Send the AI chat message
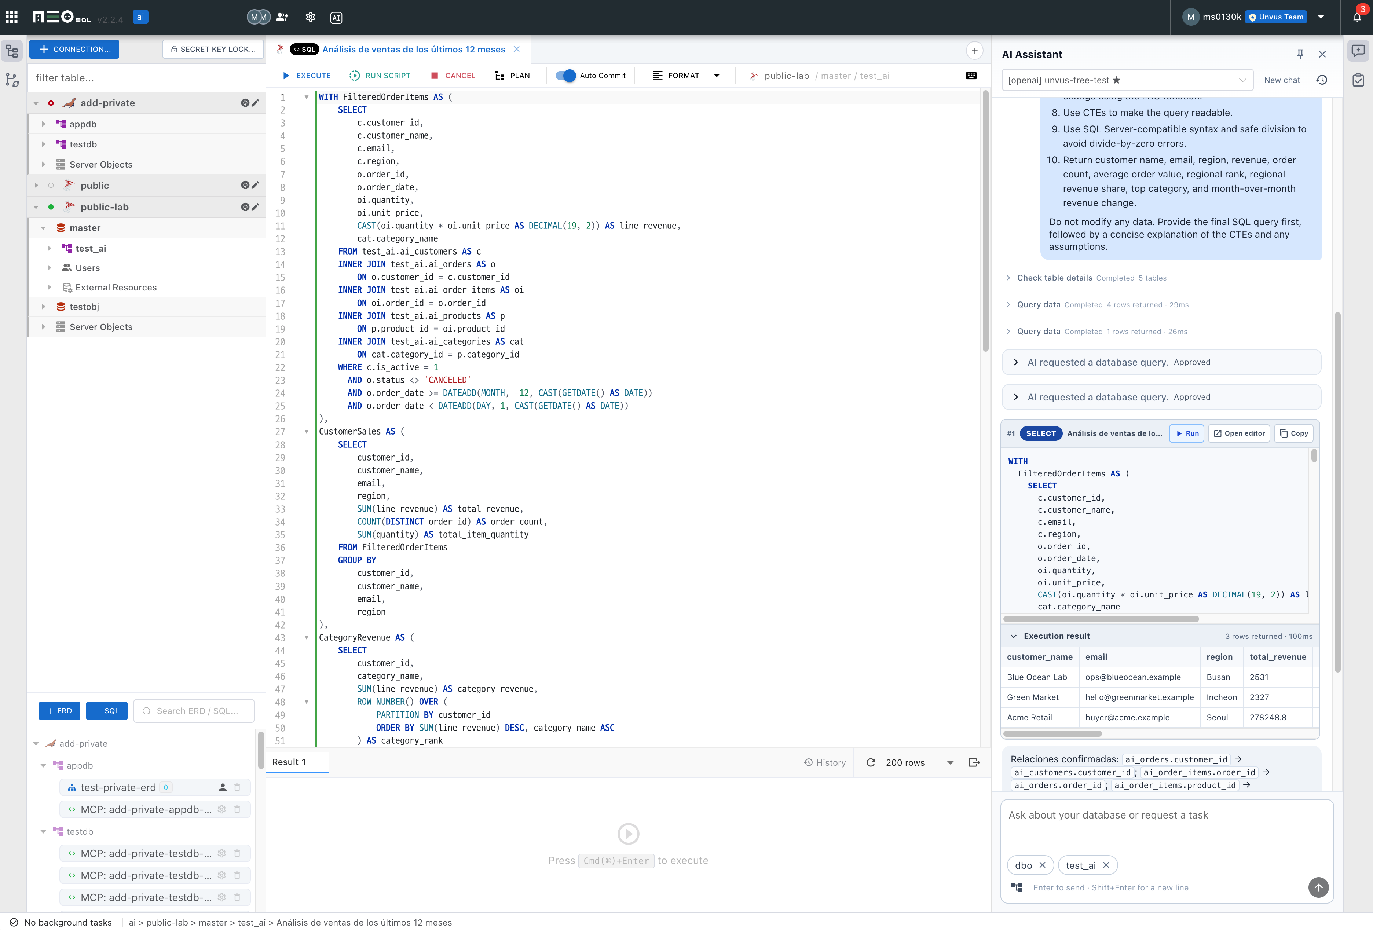The height and width of the screenshot is (930, 1373). click(1318, 887)
